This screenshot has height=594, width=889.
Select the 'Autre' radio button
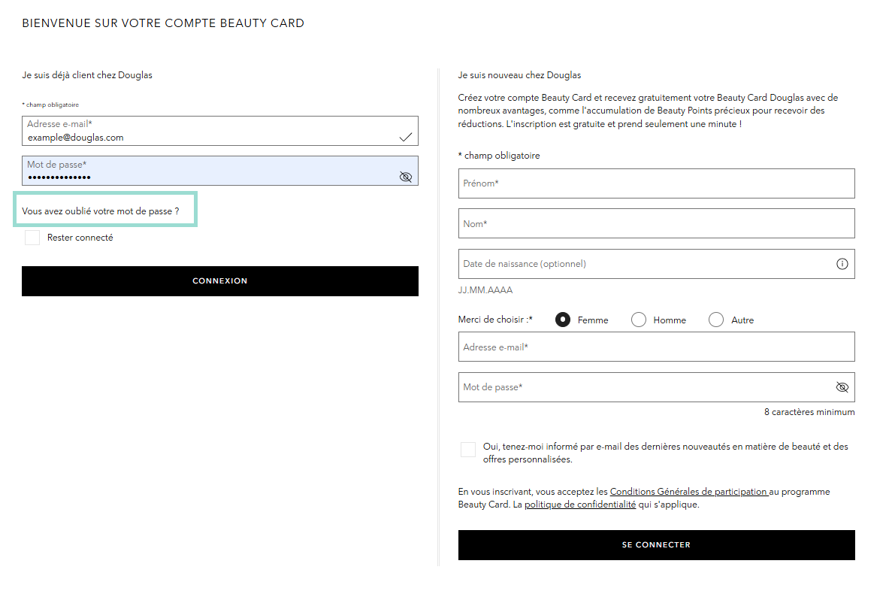[x=715, y=319]
